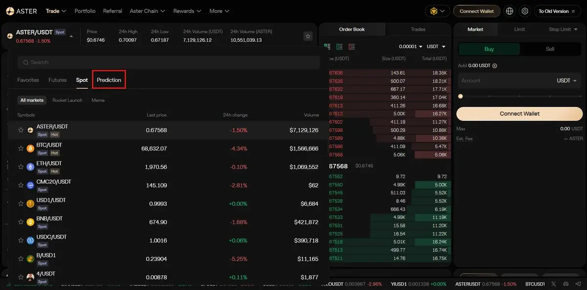
Task: Click the Ethereum coin icon in ETH/USDT row
Action: (x=30, y=167)
